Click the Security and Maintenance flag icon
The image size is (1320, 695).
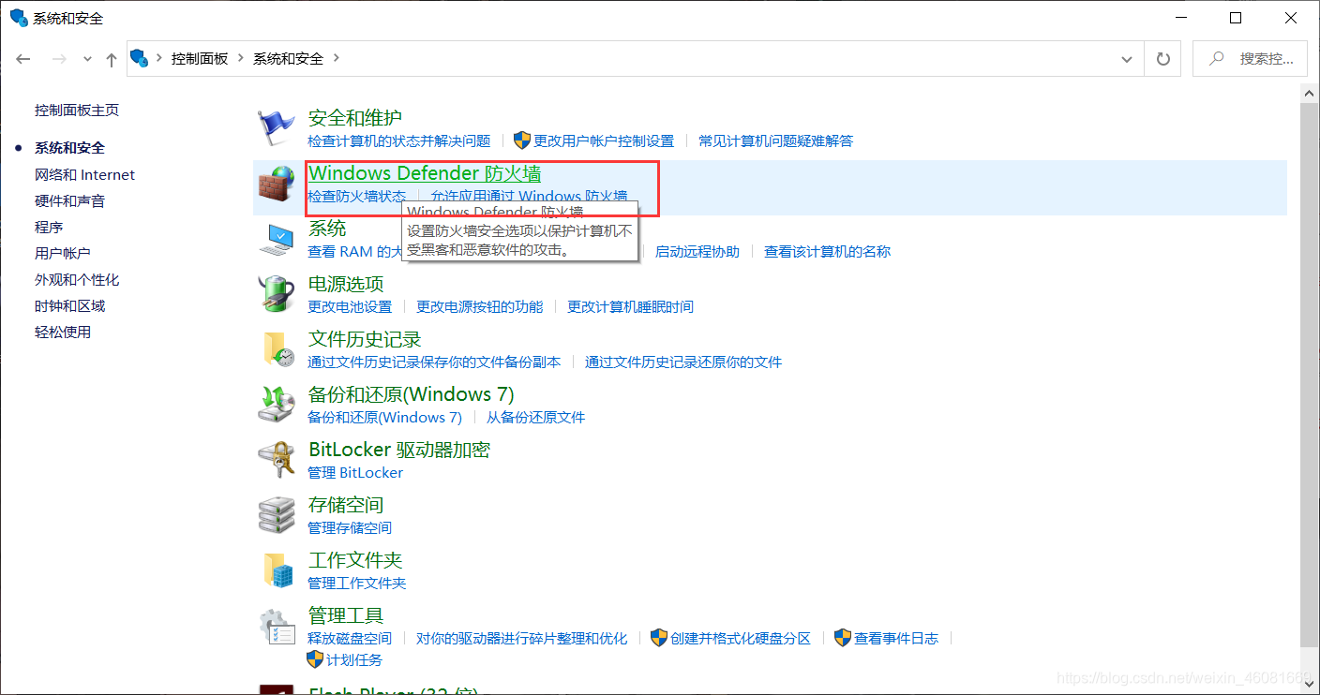pos(277,128)
